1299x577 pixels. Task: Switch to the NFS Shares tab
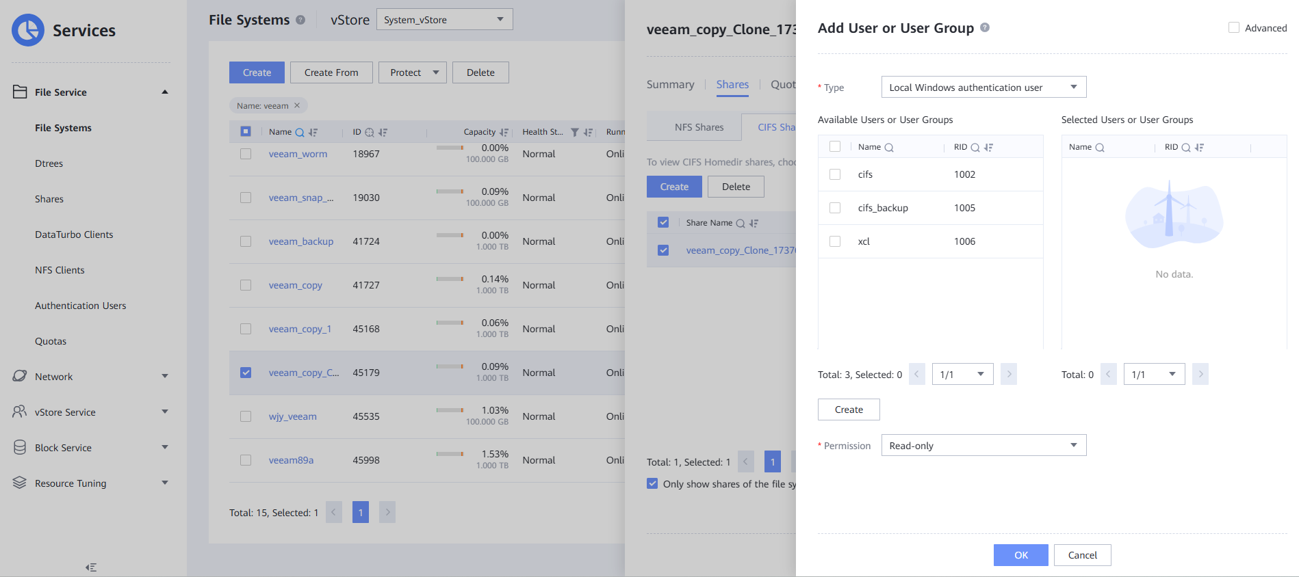point(699,127)
